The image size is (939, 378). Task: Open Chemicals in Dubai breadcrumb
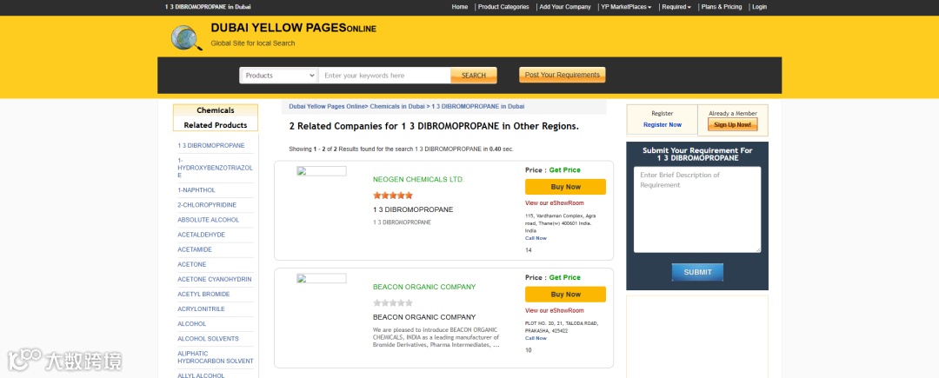pyautogui.click(x=397, y=107)
